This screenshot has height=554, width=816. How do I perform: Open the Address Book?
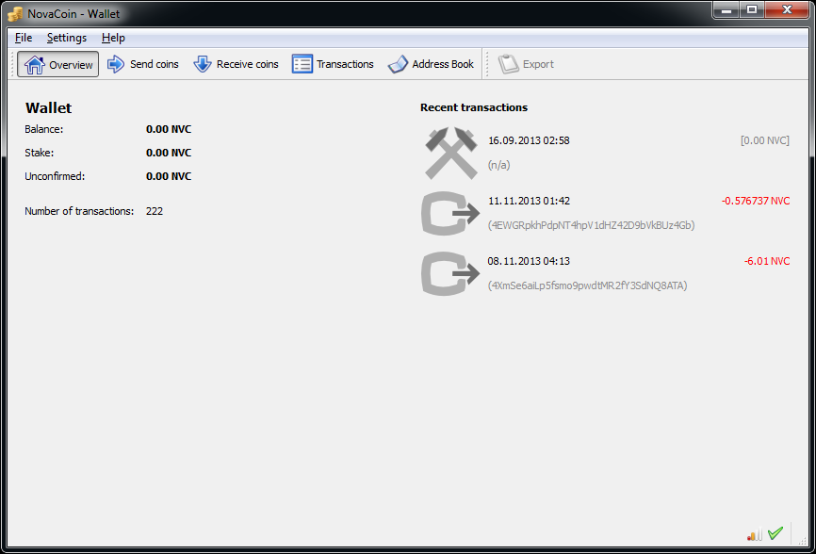[x=431, y=64]
